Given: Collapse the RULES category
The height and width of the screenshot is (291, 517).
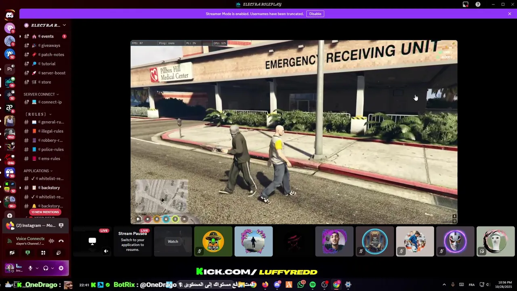Looking at the screenshot, I should (x=38, y=114).
